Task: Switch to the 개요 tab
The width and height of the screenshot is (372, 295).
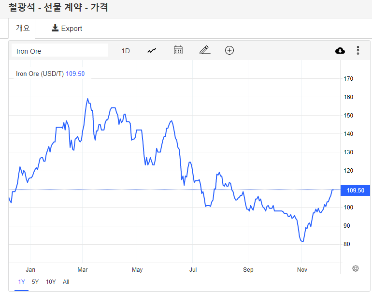Action: click(23, 28)
